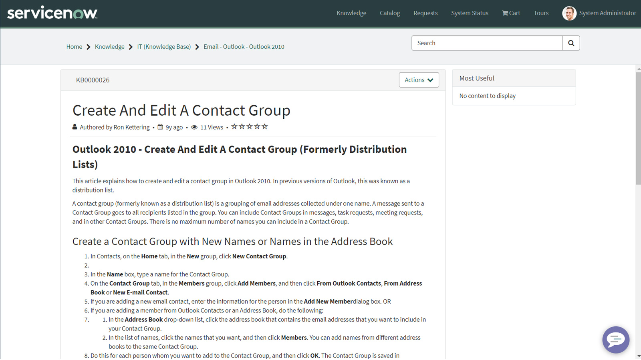
Task: Go to Home breadcrumb link
Action: tap(74, 47)
